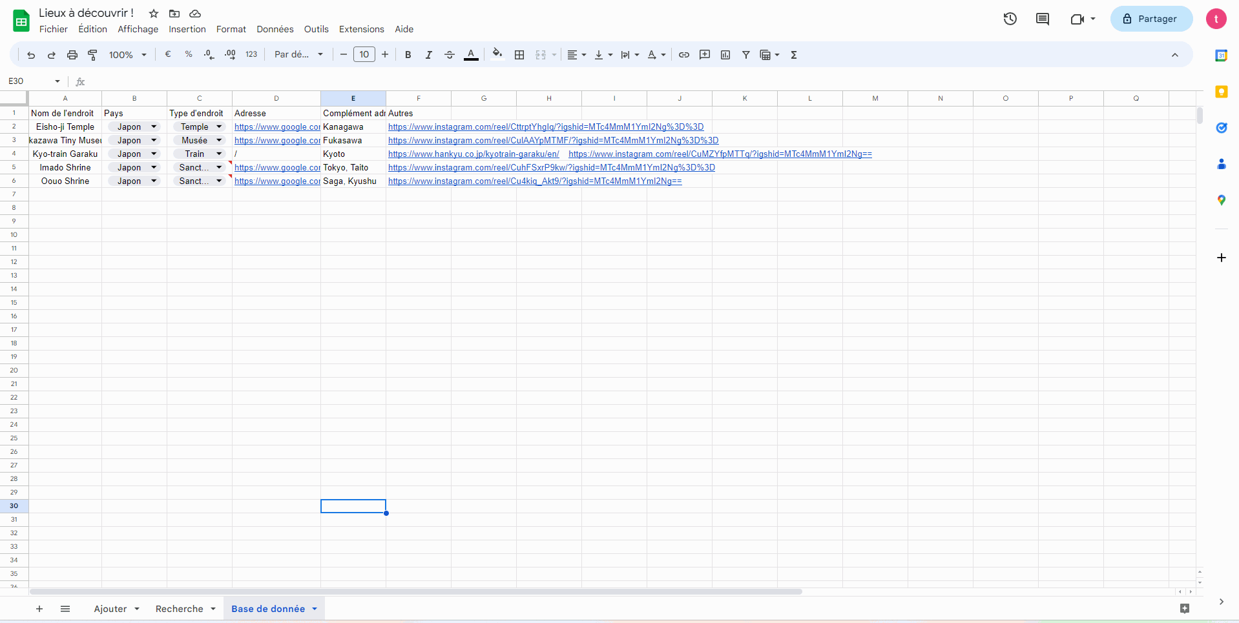Click the create filter icon

[745, 55]
